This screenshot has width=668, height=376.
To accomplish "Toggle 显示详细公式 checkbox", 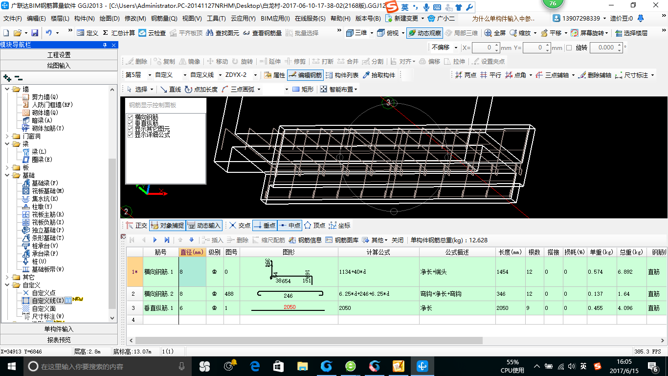I will pyautogui.click(x=130, y=134).
